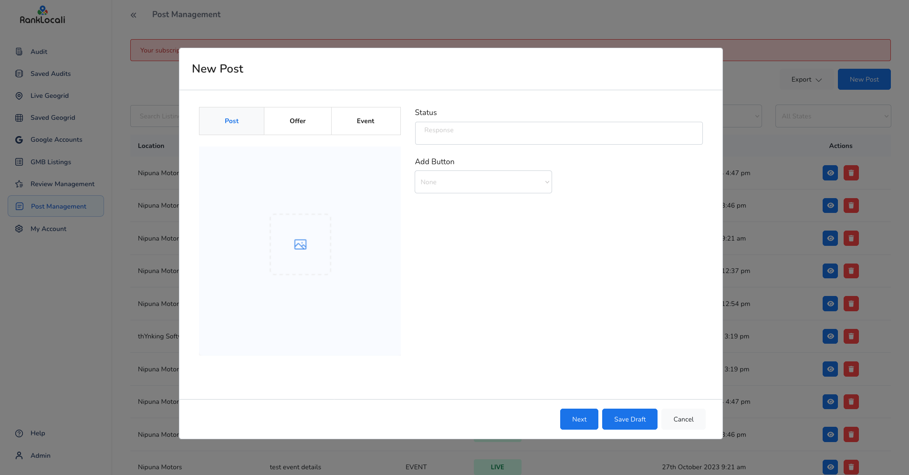Open the All States dropdown filter

[833, 116]
